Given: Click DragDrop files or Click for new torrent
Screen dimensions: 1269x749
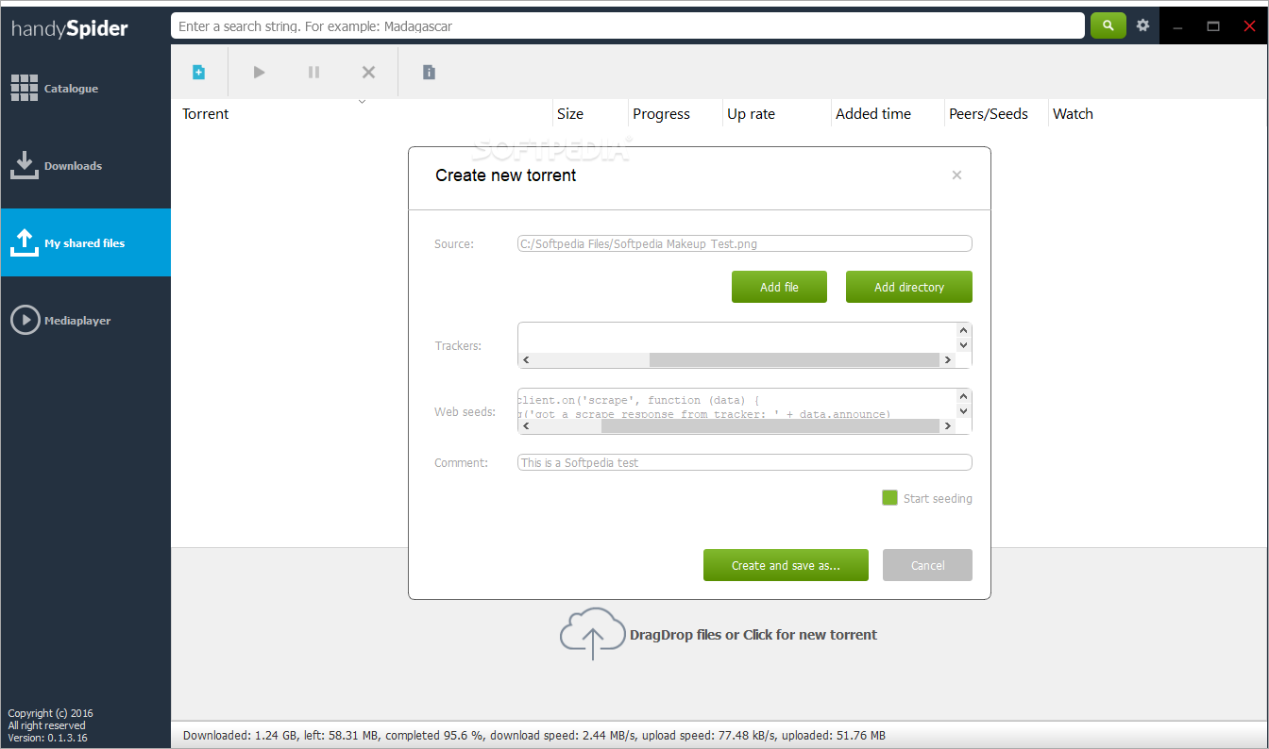Looking at the screenshot, I should (753, 635).
